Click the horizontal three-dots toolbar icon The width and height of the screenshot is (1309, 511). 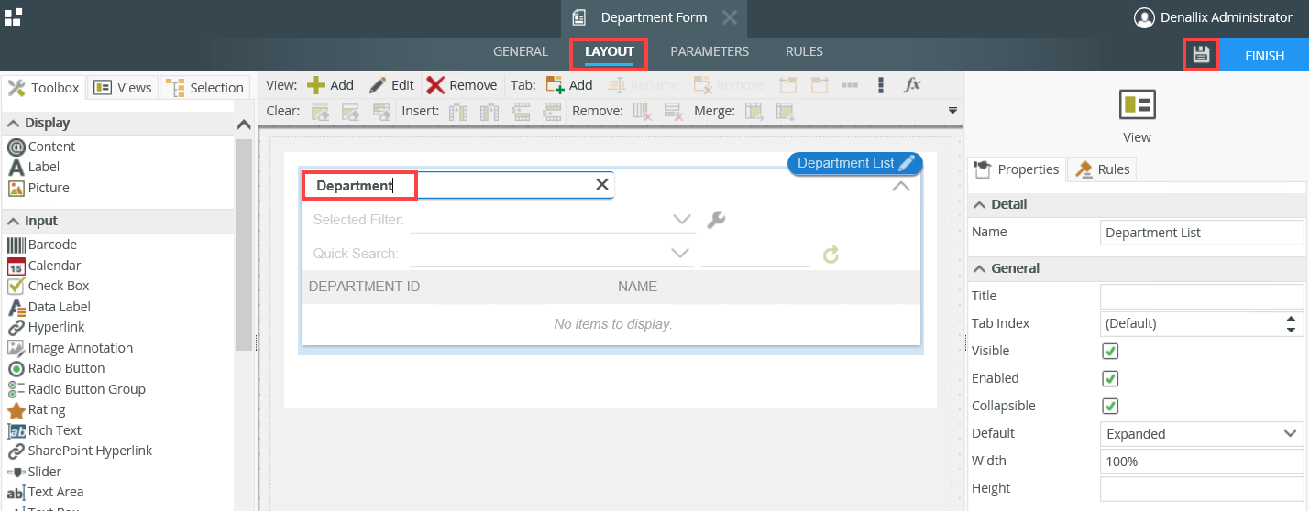click(x=850, y=85)
